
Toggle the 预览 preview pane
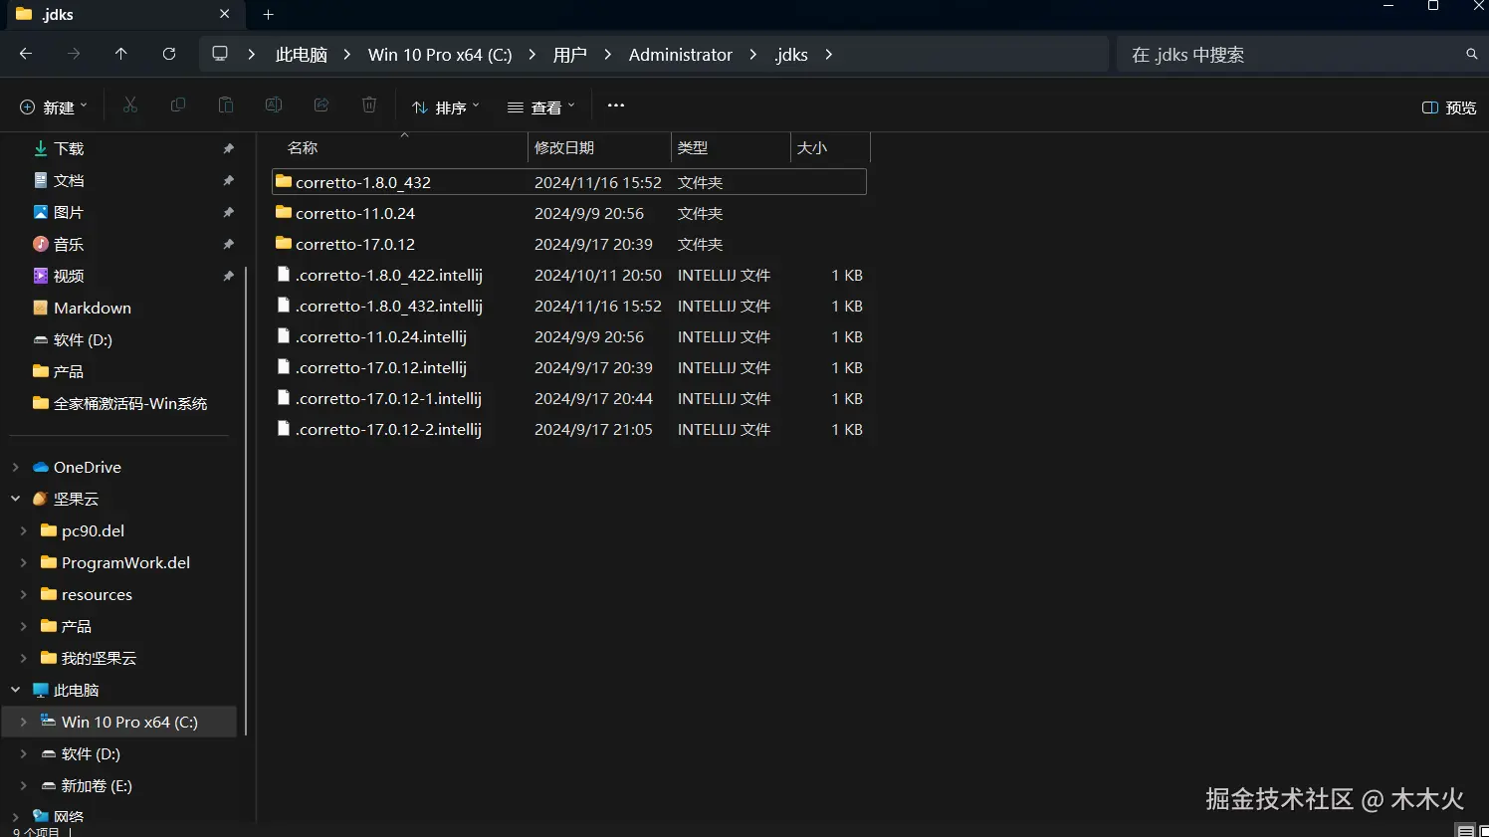tap(1449, 107)
